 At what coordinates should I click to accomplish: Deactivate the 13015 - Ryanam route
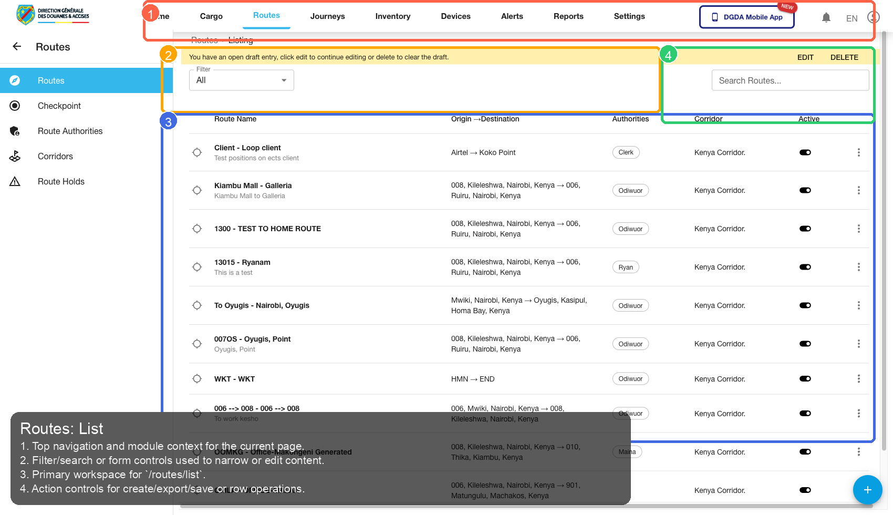coord(805,267)
